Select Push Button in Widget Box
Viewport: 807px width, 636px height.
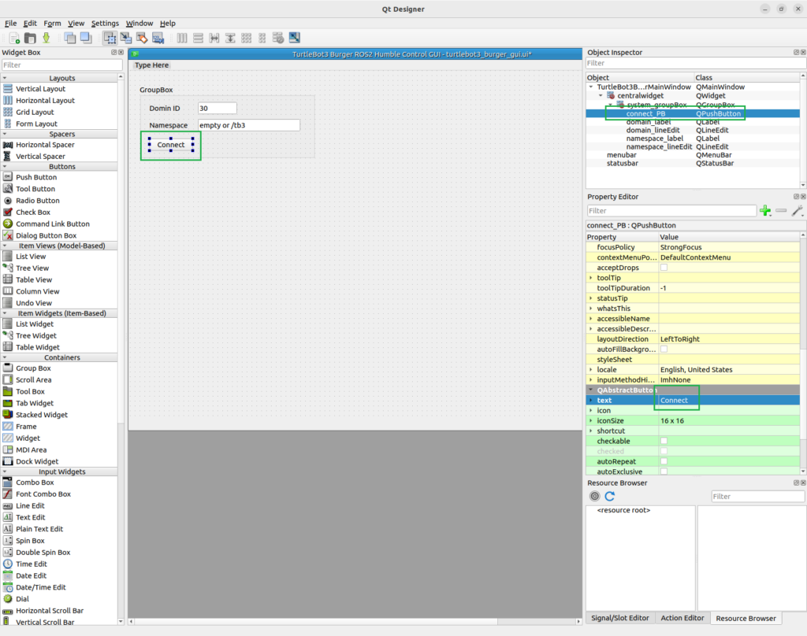[36, 177]
